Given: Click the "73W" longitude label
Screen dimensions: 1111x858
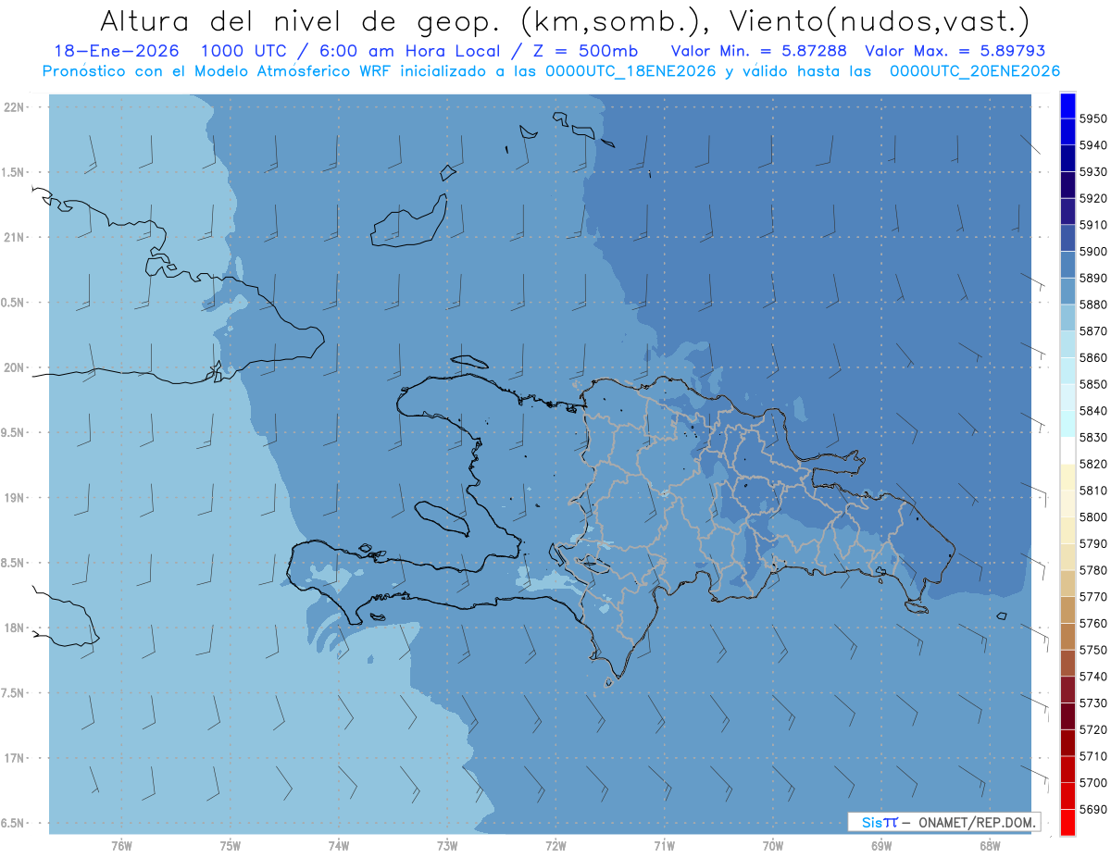Looking at the screenshot, I should coord(447,845).
